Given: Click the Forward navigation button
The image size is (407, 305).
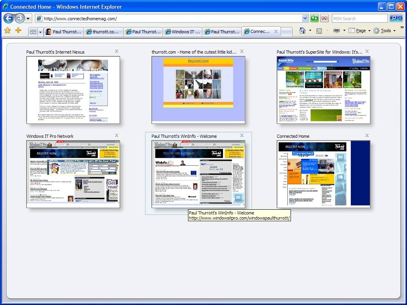Looking at the screenshot, I should click(x=19, y=18).
